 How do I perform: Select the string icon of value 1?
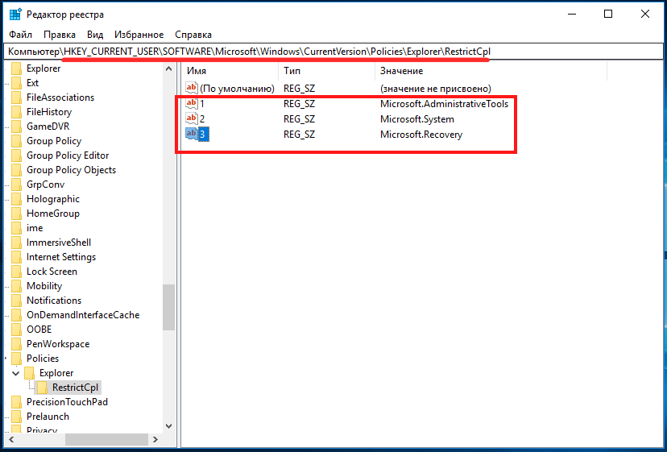click(192, 103)
